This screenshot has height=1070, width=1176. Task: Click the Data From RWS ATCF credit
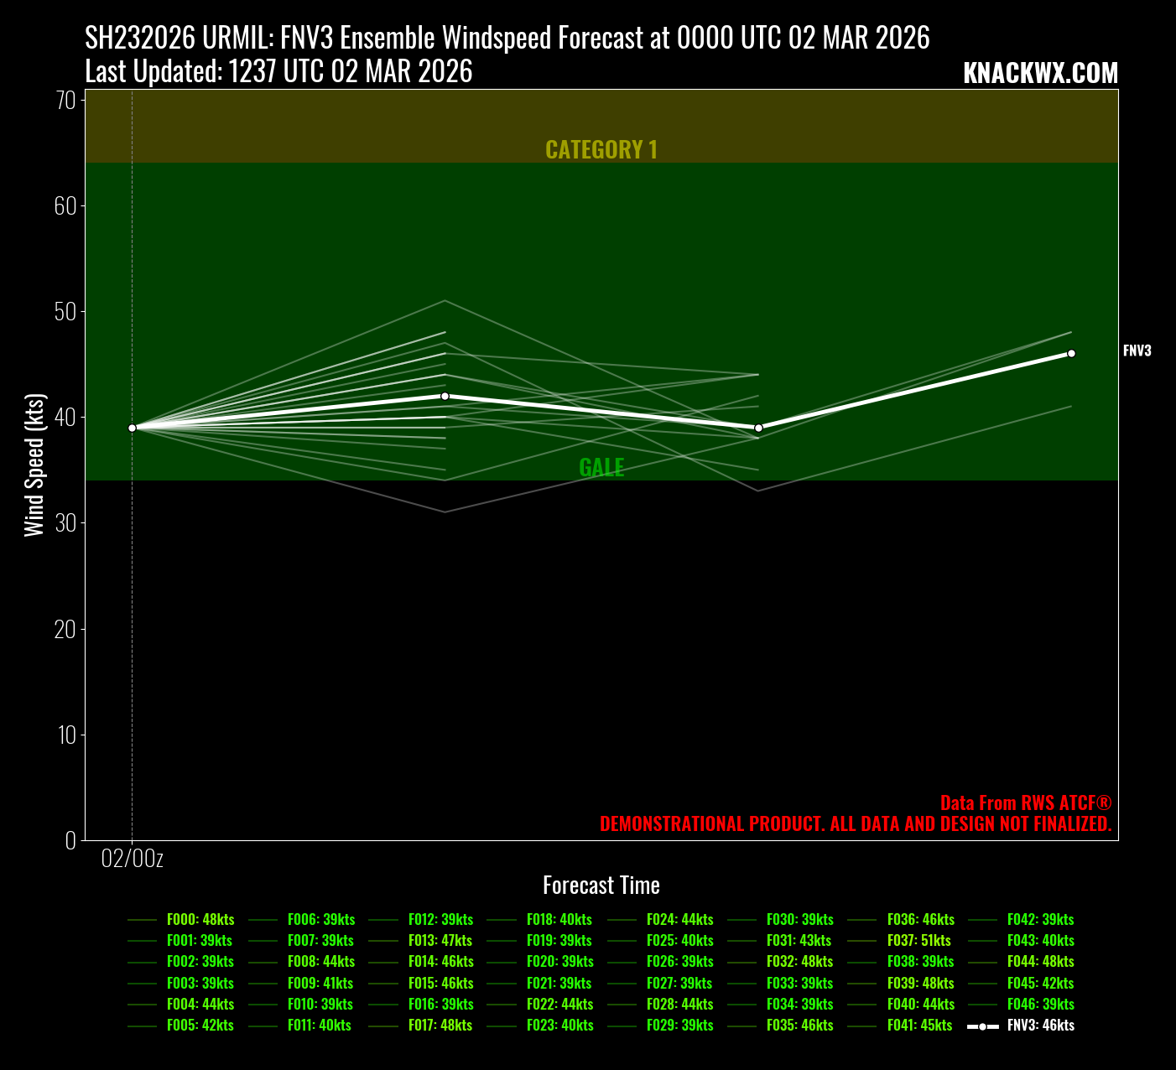tap(1025, 803)
